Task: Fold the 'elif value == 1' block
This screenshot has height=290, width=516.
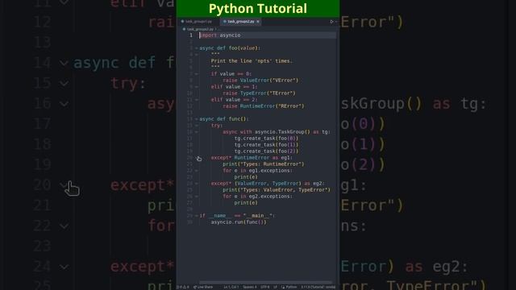Action: pyautogui.click(x=197, y=87)
